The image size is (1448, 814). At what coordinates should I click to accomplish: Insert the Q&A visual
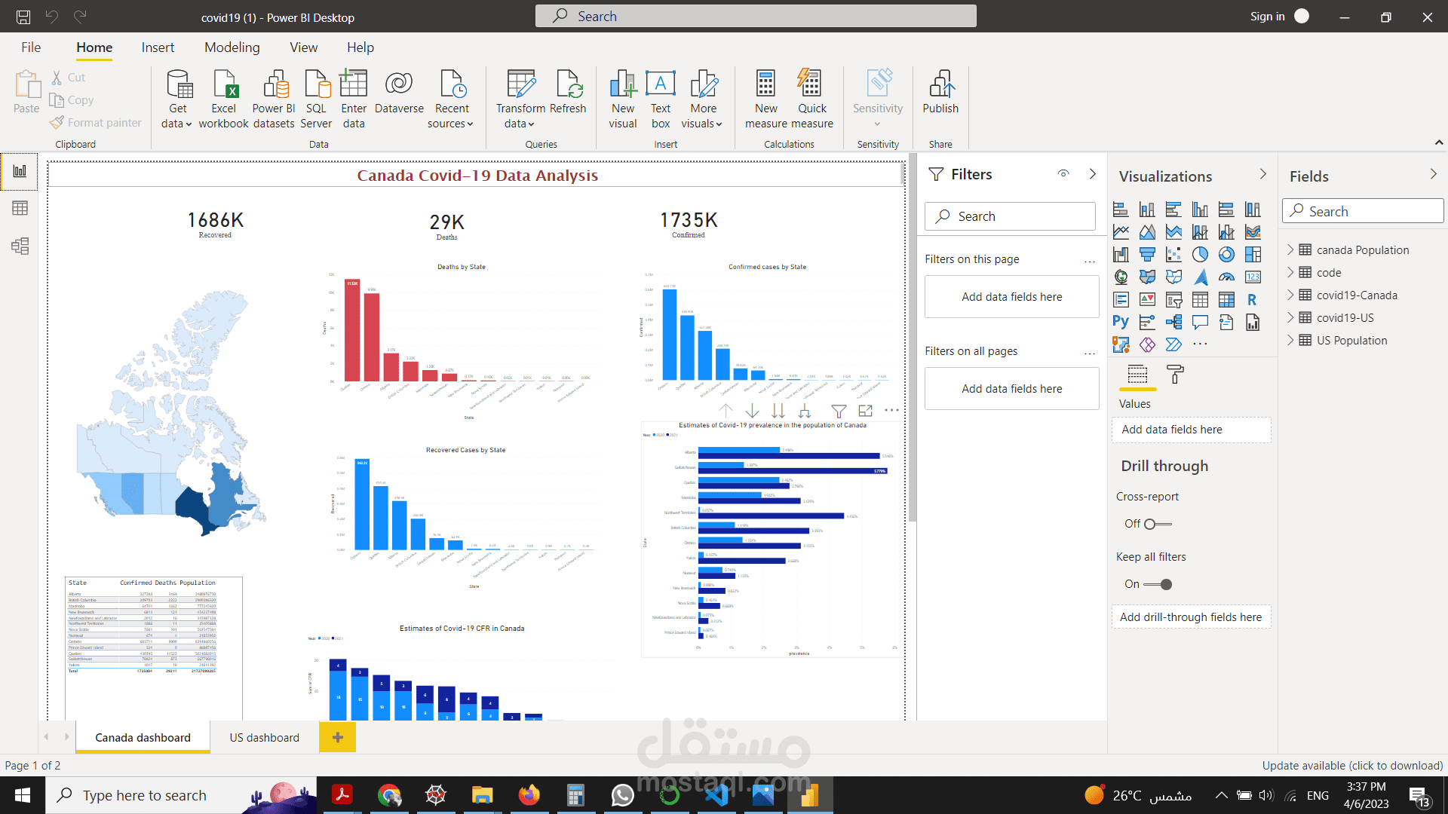1200,323
